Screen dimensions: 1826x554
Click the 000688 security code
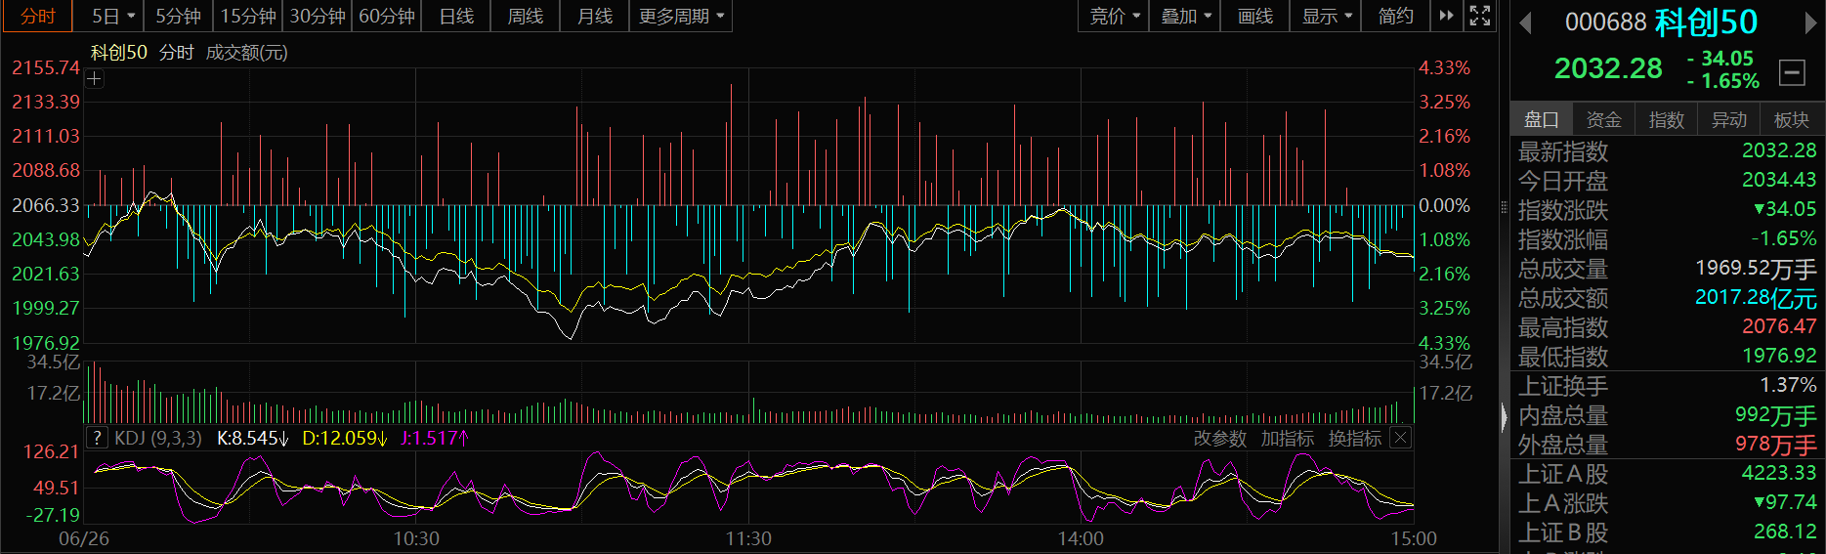coord(1605,22)
